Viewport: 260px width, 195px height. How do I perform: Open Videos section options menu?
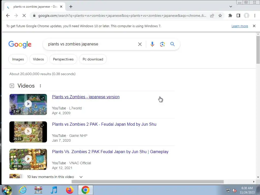click(40, 86)
